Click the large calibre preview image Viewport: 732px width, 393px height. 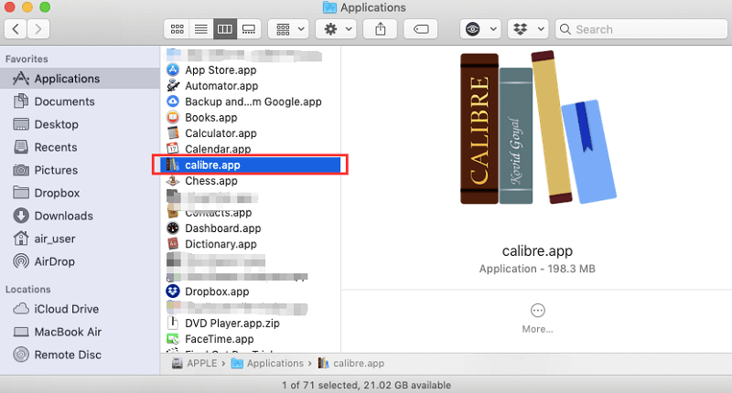pos(538,127)
